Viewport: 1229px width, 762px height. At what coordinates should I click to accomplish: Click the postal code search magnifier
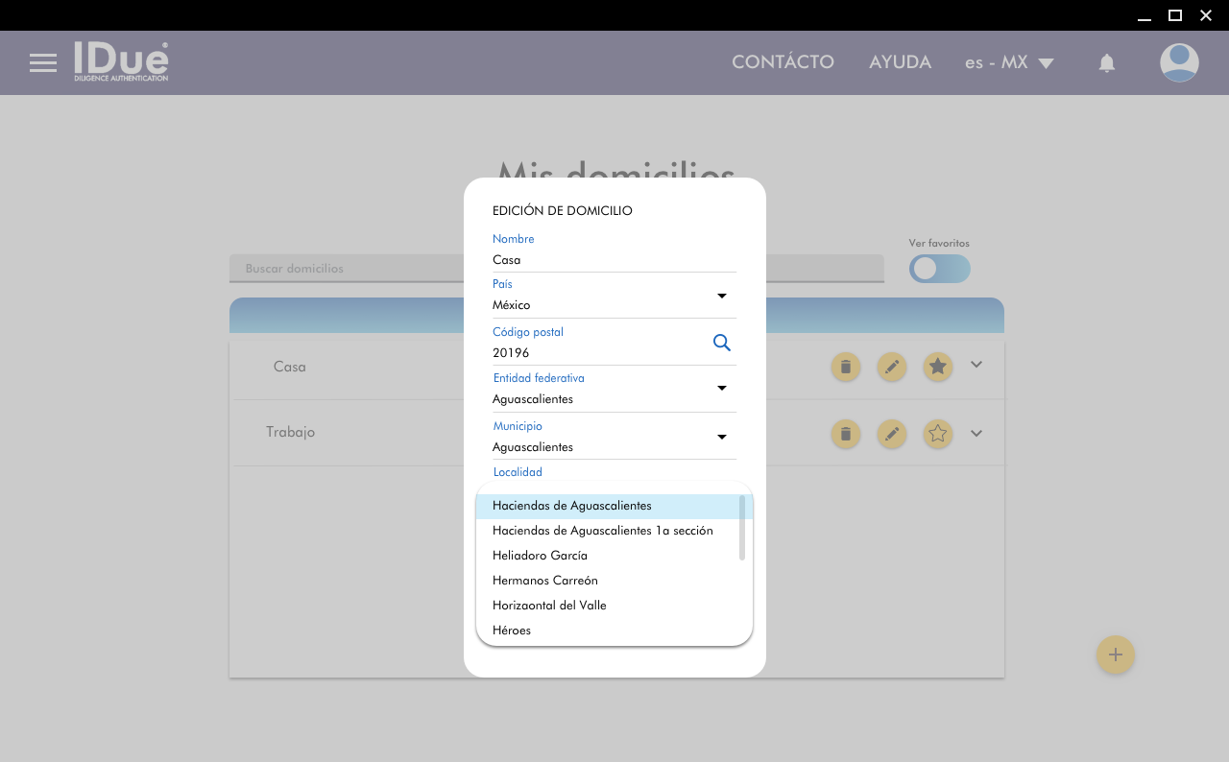point(722,343)
